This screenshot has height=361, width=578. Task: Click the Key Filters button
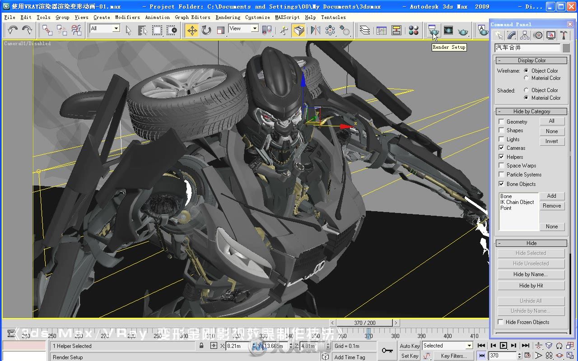454,356
